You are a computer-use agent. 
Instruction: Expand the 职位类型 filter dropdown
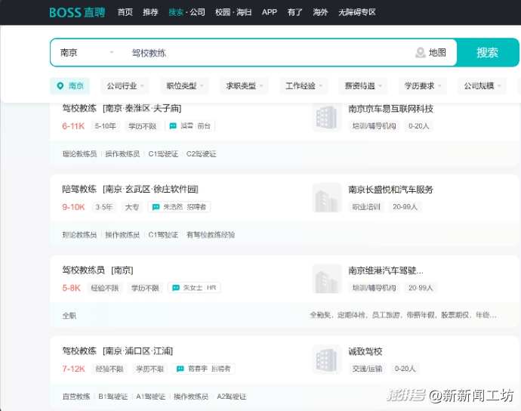(184, 86)
